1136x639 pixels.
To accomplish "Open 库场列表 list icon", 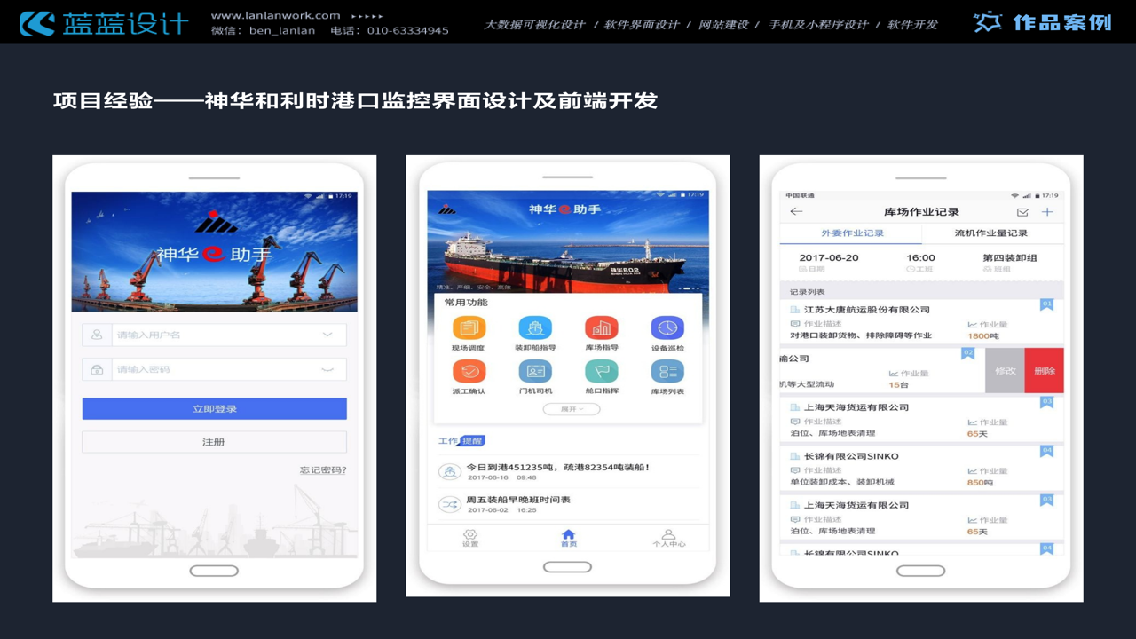I will (667, 370).
